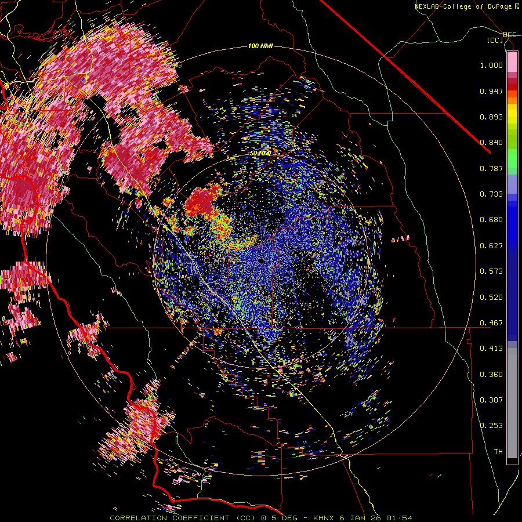Click the TH threshold label on legend

click(x=498, y=452)
